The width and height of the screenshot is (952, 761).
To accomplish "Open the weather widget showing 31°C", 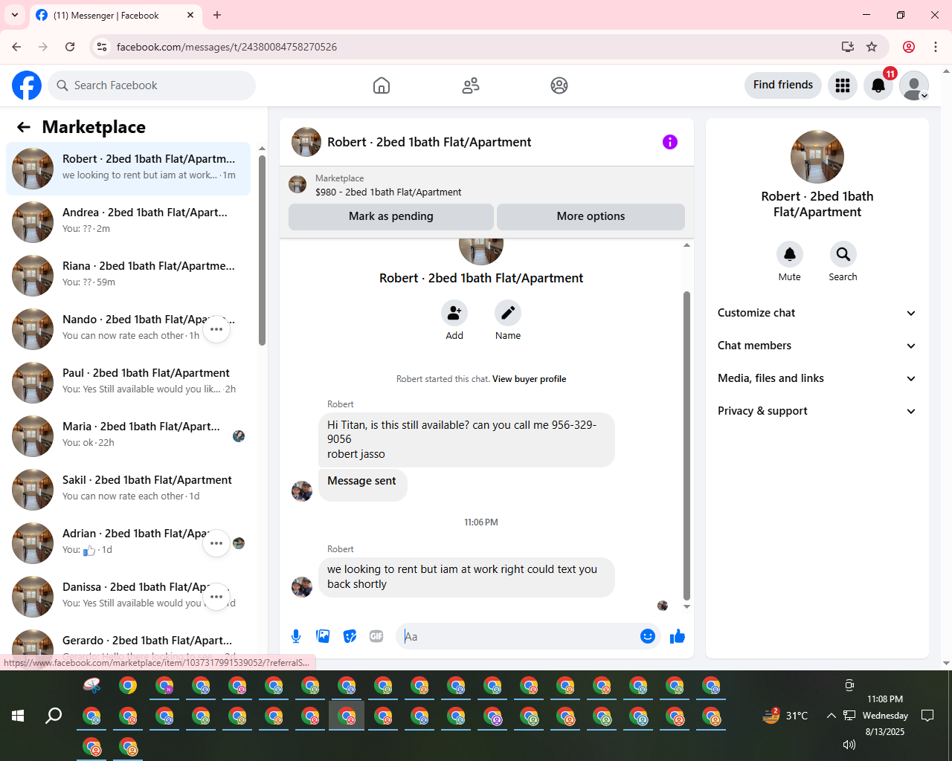I will [x=785, y=716].
